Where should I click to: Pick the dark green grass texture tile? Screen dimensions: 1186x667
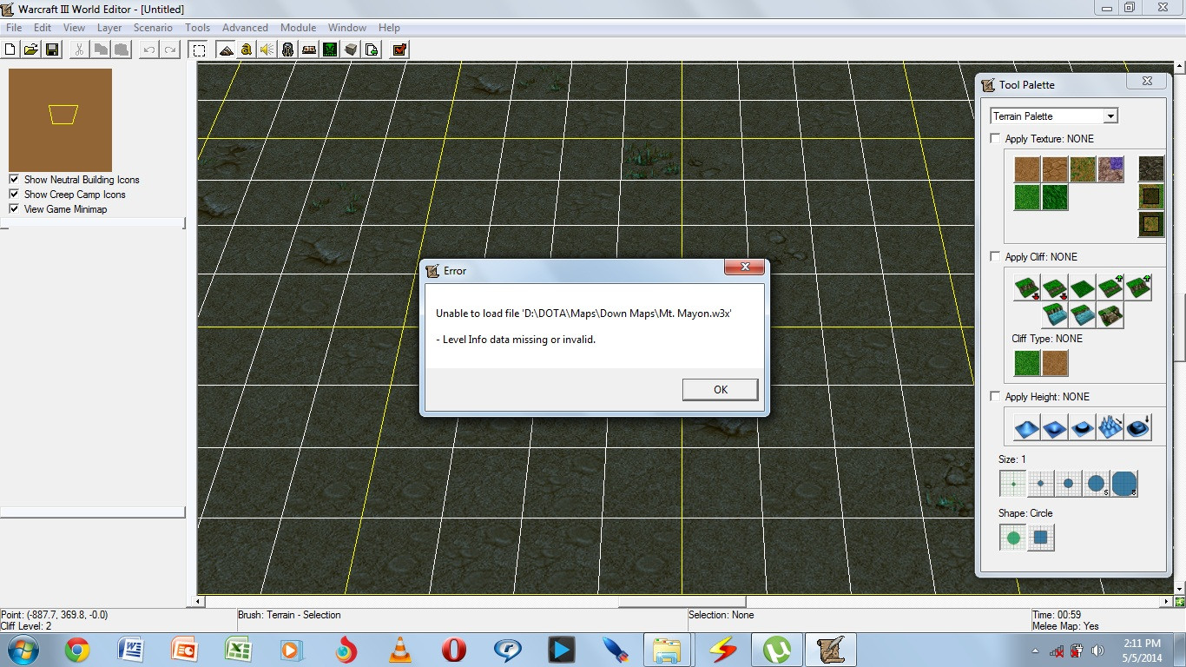coord(1055,197)
